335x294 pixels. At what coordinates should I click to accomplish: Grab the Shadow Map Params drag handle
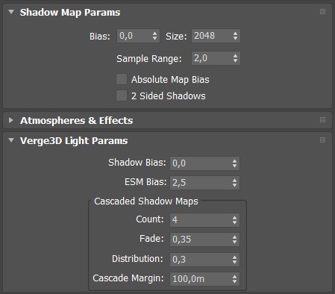322,12
